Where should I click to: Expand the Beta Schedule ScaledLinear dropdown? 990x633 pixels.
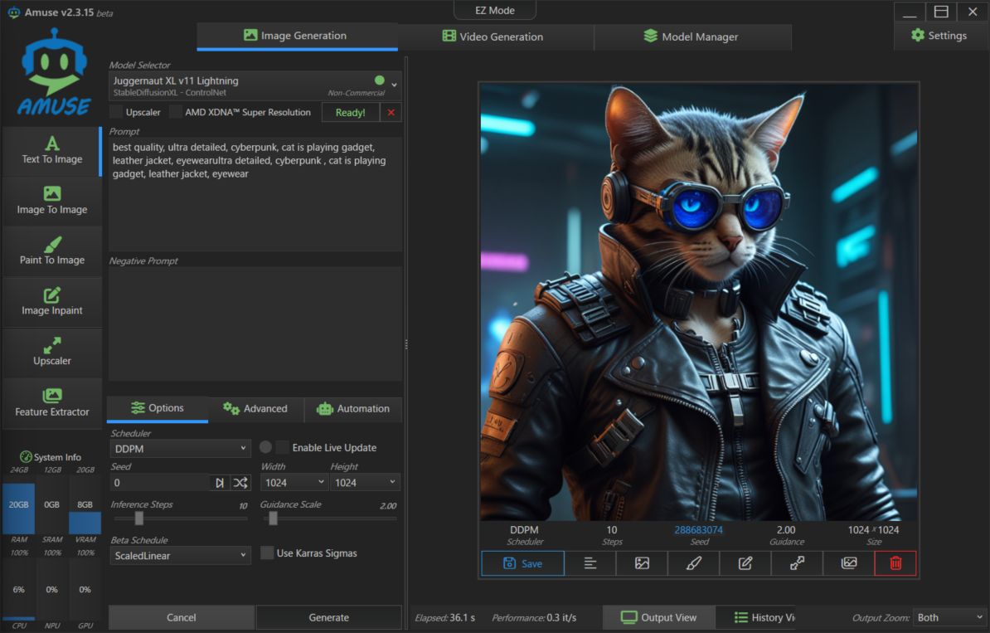coord(180,556)
